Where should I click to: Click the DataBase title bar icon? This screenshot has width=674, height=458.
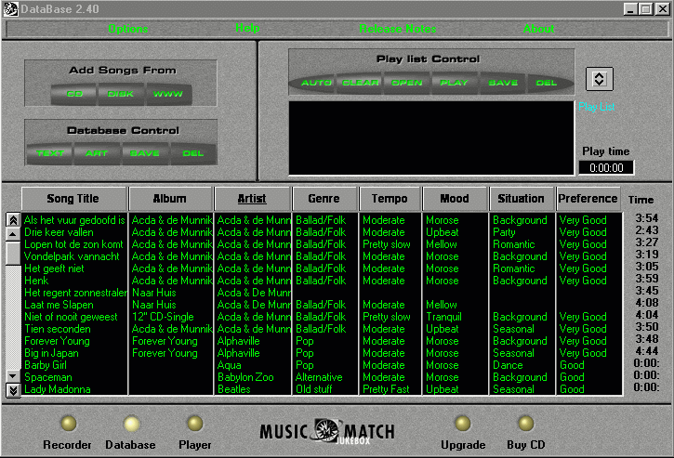pos(10,9)
